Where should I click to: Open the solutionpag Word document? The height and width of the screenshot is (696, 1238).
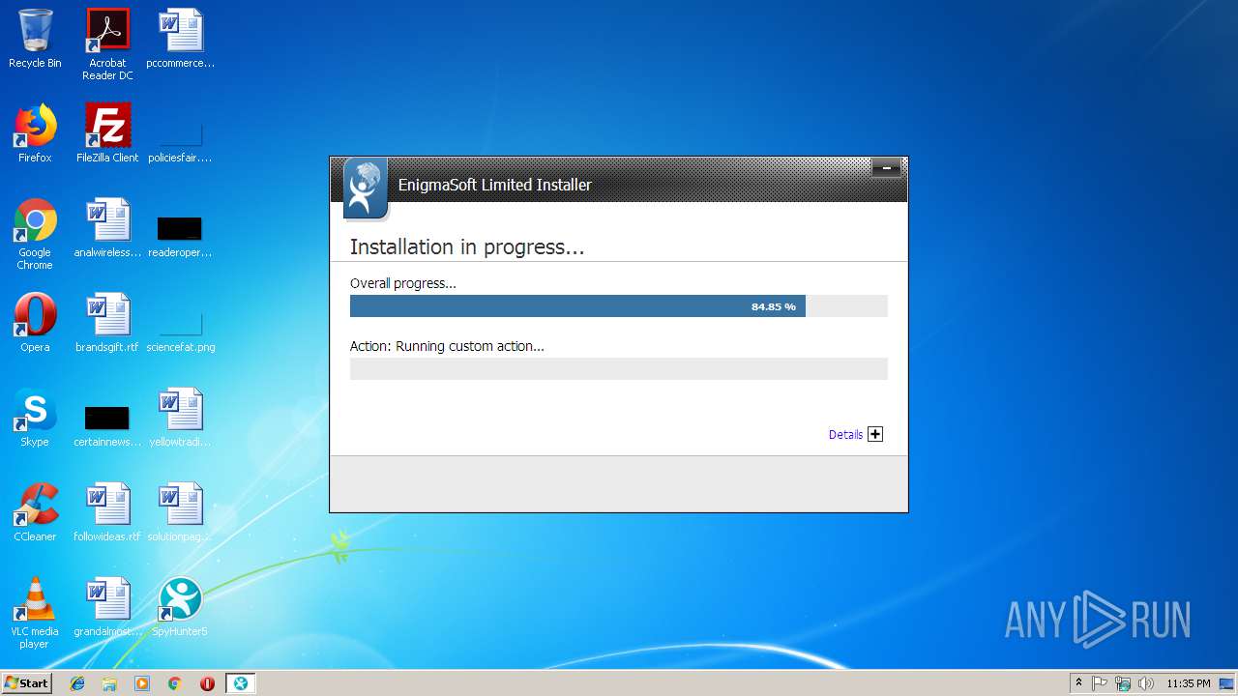click(x=181, y=512)
